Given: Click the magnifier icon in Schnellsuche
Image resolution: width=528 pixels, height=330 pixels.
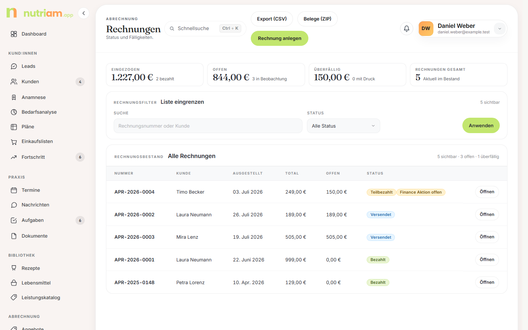Looking at the screenshot, I should point(172,29).
